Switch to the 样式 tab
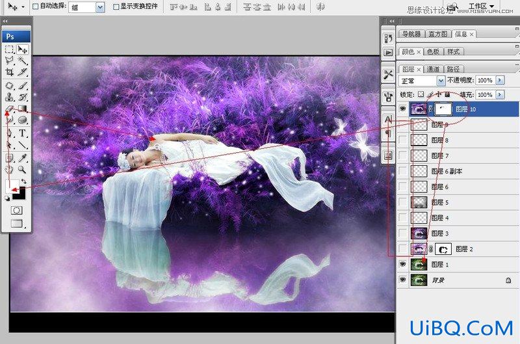This screenshot has height=344, width=520. coord(453,51)
